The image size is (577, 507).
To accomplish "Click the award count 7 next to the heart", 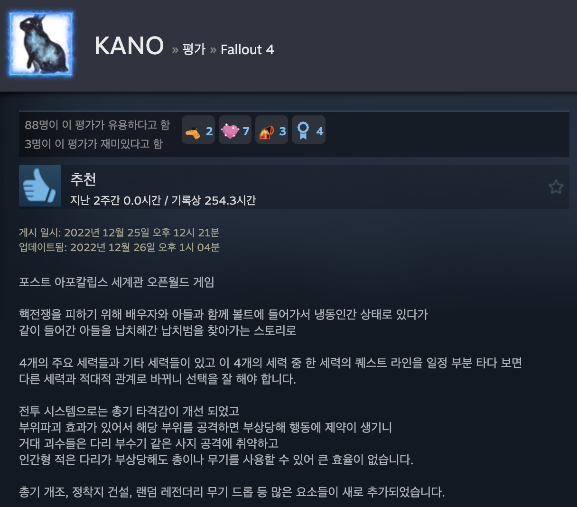I will coord(246,131).
